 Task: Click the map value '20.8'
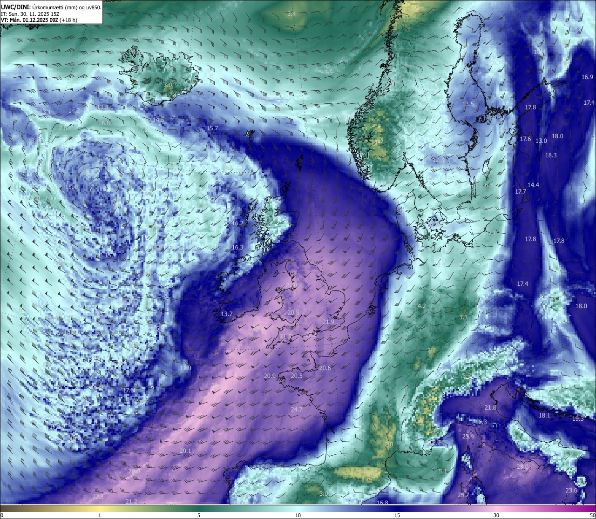pyautogui.click(x=294, y=313)
